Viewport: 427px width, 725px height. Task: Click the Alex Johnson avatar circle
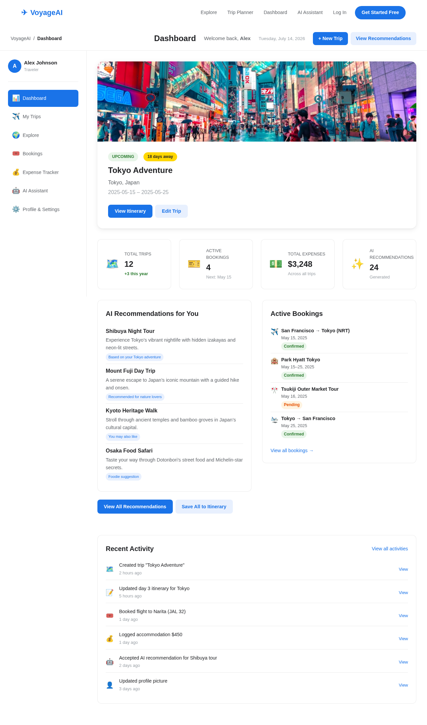15,66
